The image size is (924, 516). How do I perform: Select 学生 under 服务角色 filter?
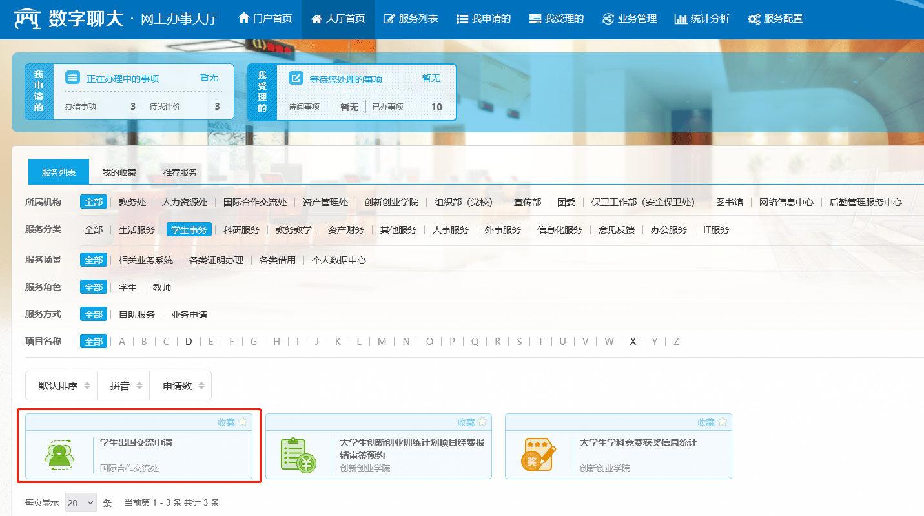coord(127,287)
